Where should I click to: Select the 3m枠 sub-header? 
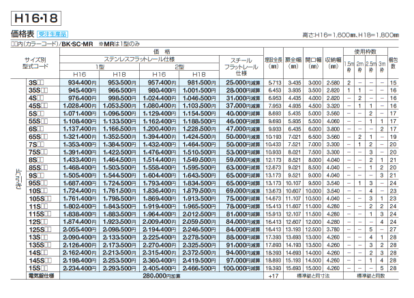click(382, 67)
